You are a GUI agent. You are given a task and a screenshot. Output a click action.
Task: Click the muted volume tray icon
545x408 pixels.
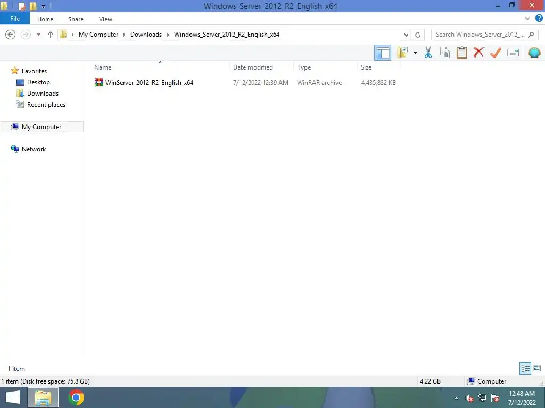click(x=469, y=398)
